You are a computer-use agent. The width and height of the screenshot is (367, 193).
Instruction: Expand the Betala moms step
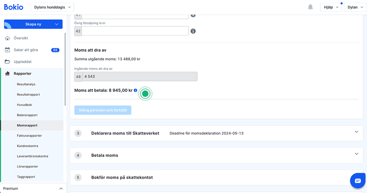tap(356, 154)
